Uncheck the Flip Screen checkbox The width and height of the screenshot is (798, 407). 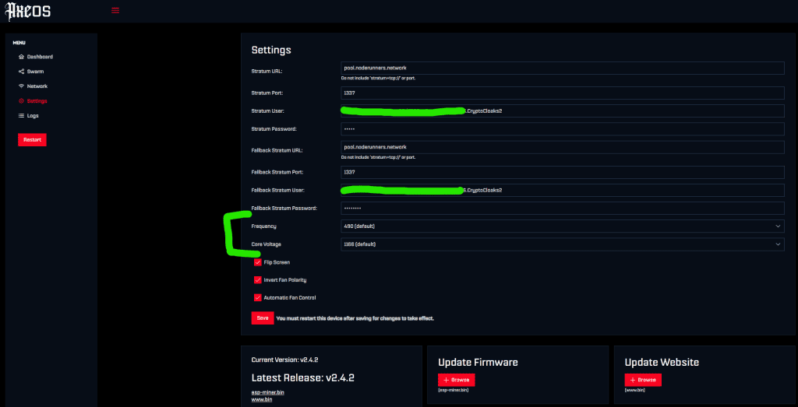click(x=257, y=262)
